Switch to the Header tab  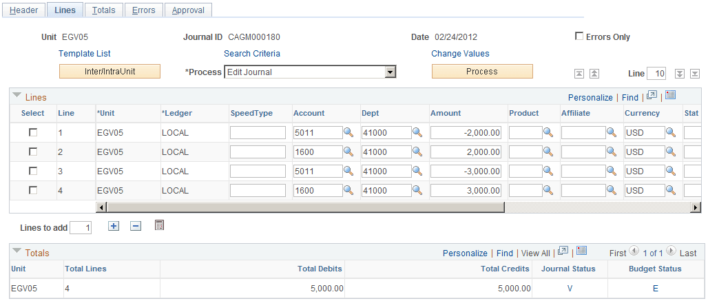click(23, 10)
